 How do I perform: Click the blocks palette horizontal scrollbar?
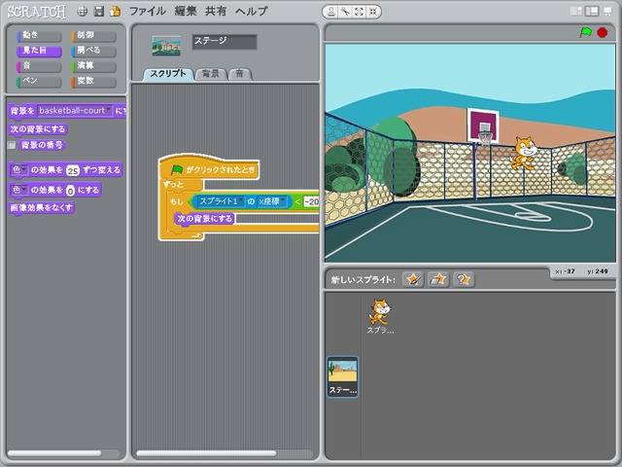point(54,453)
